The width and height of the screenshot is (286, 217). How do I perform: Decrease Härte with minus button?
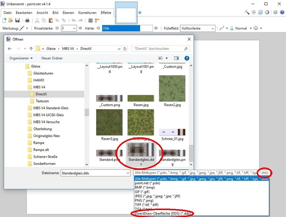point(98,28)
